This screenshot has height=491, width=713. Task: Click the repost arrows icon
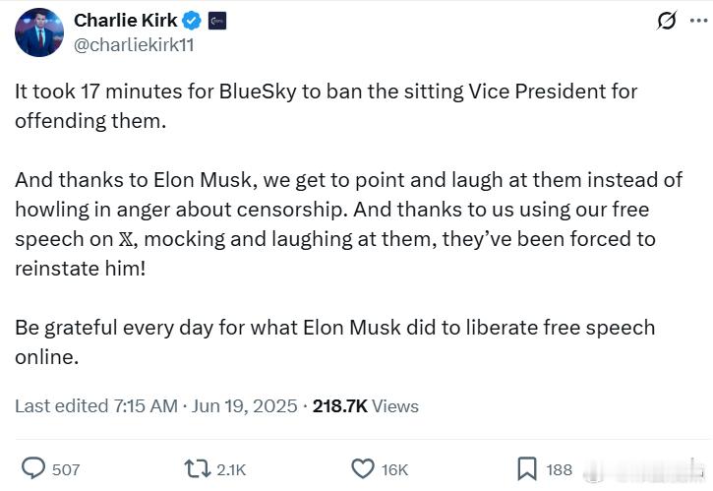tap(198, 468)
